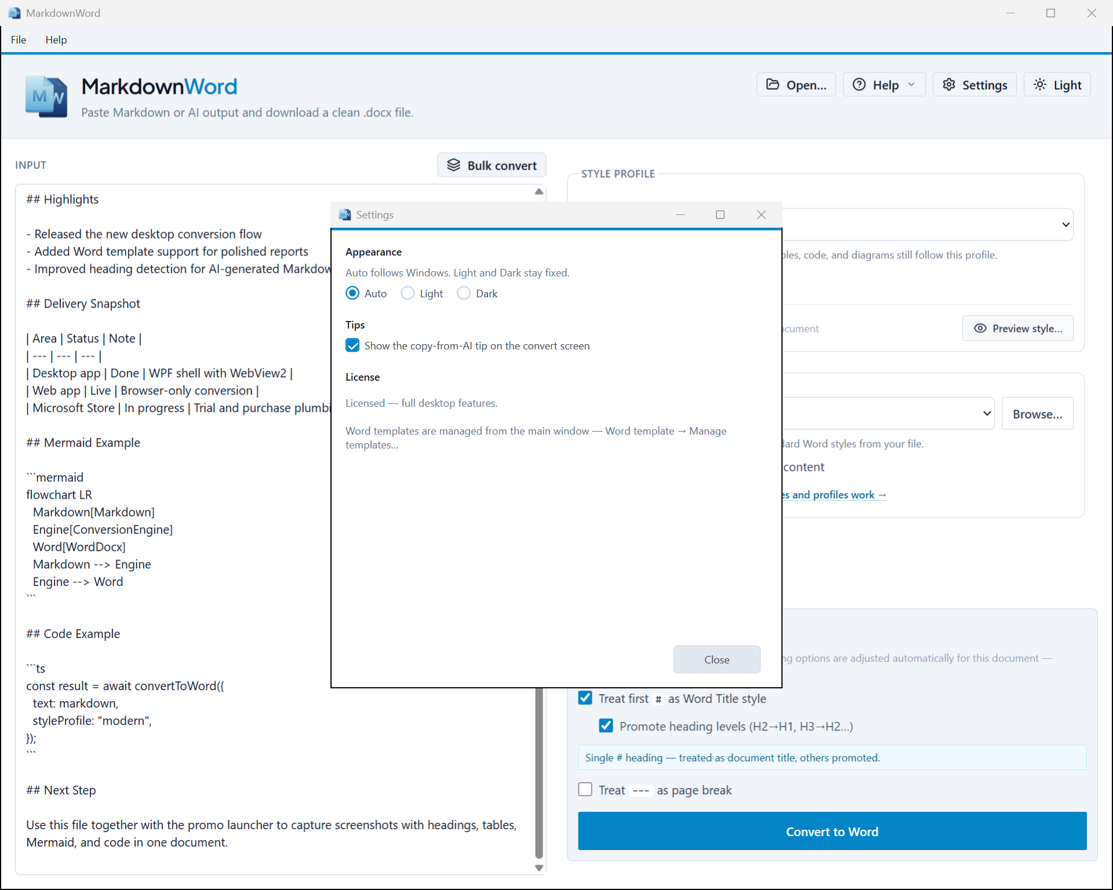Click the '| Area | Status | Note |' row

click(x=84, y=338)
